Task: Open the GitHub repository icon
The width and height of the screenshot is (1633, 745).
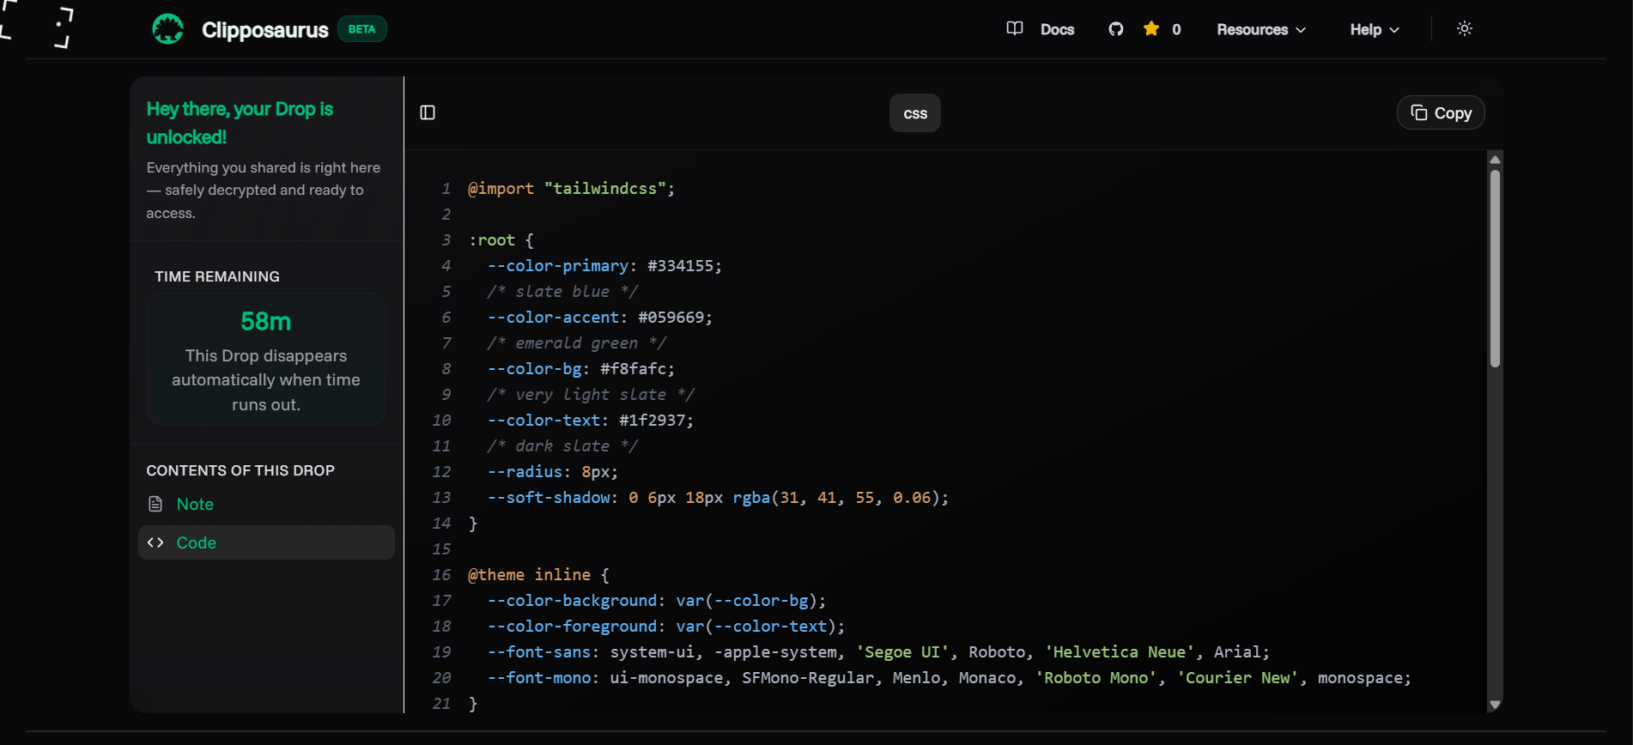Action: pyautogui.click(x=1115, y=29)
